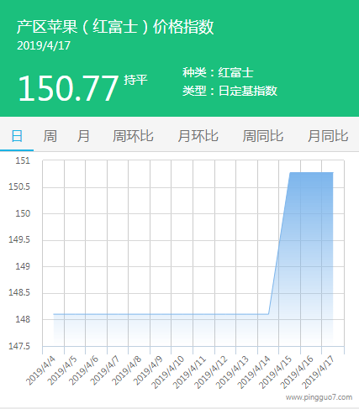Click the rising line segment of chart
Image resolution: width=359 pixels, height=409 pixels.
coord(279,243)
